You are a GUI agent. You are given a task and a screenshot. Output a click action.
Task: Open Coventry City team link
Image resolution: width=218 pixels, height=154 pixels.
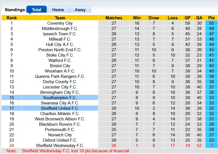[x=60, y=23]
